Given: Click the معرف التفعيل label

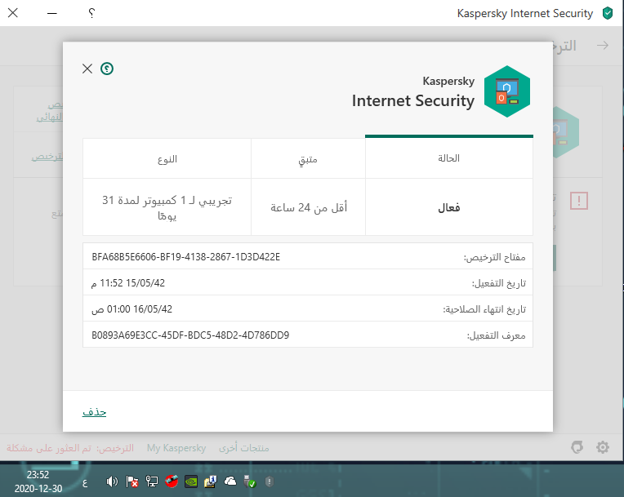Looking at the screenshot, I should [x=497, y=335].
